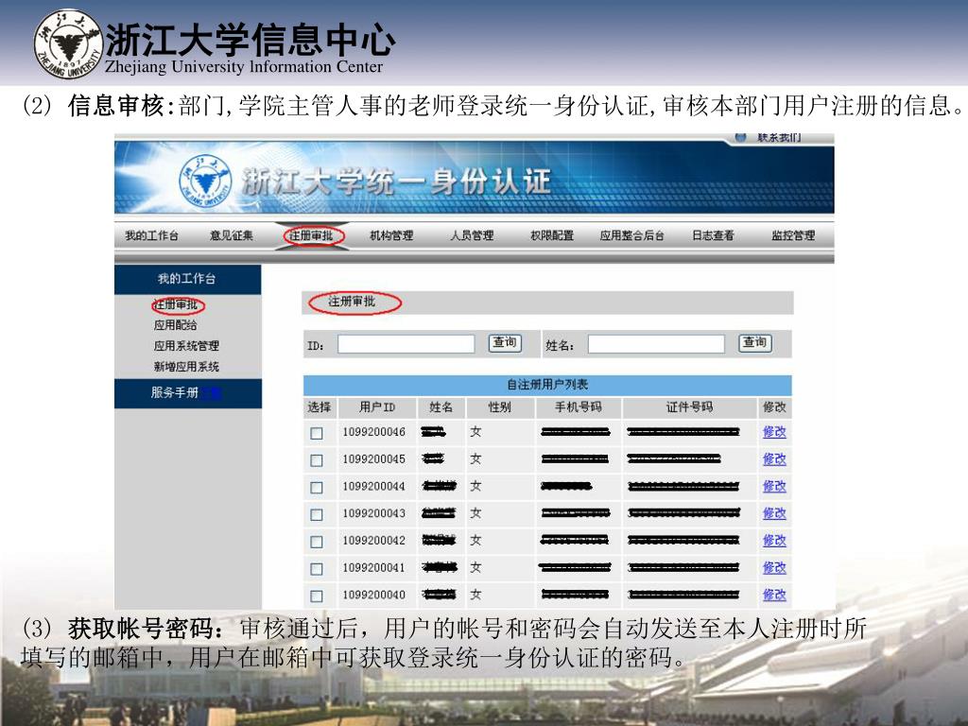The height and width of the screenshot is (726, 968).
Task: Open the 我的工作台 navigation tab
Action: (x=151, y=235)
